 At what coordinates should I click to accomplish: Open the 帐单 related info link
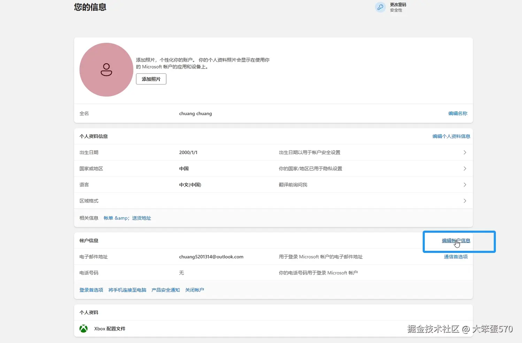click(x=108, y=218)
